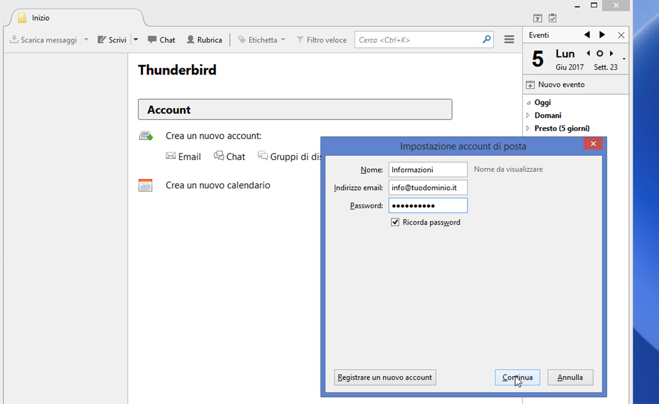The height and width of the screenshot is (404, 659).
Task: Click Continua button
Action: pyautogui.click(x=517, y=377)
